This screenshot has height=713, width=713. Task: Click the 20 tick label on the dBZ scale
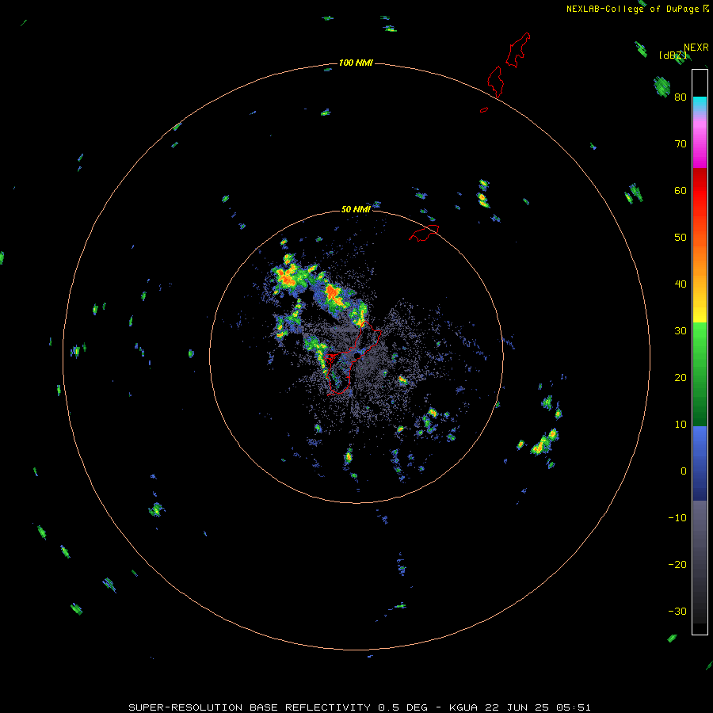(681, 377)
